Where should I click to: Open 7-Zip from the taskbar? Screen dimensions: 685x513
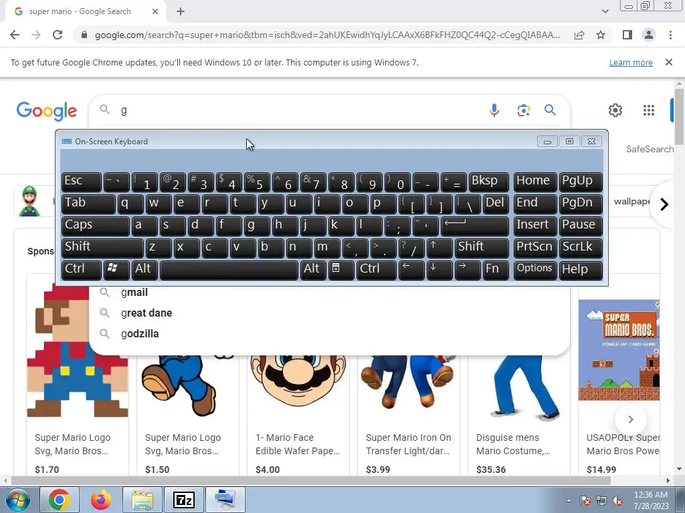[183, 500]
